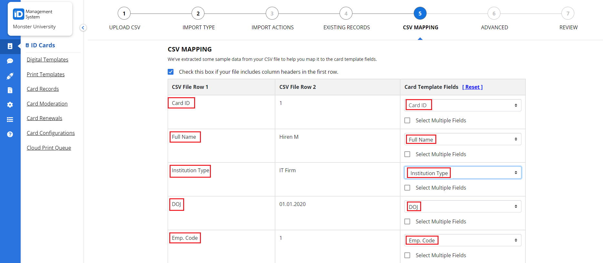Go to step 7 Review
The height and width of the screenshot is (263, 603).
[x=568, y=14]
